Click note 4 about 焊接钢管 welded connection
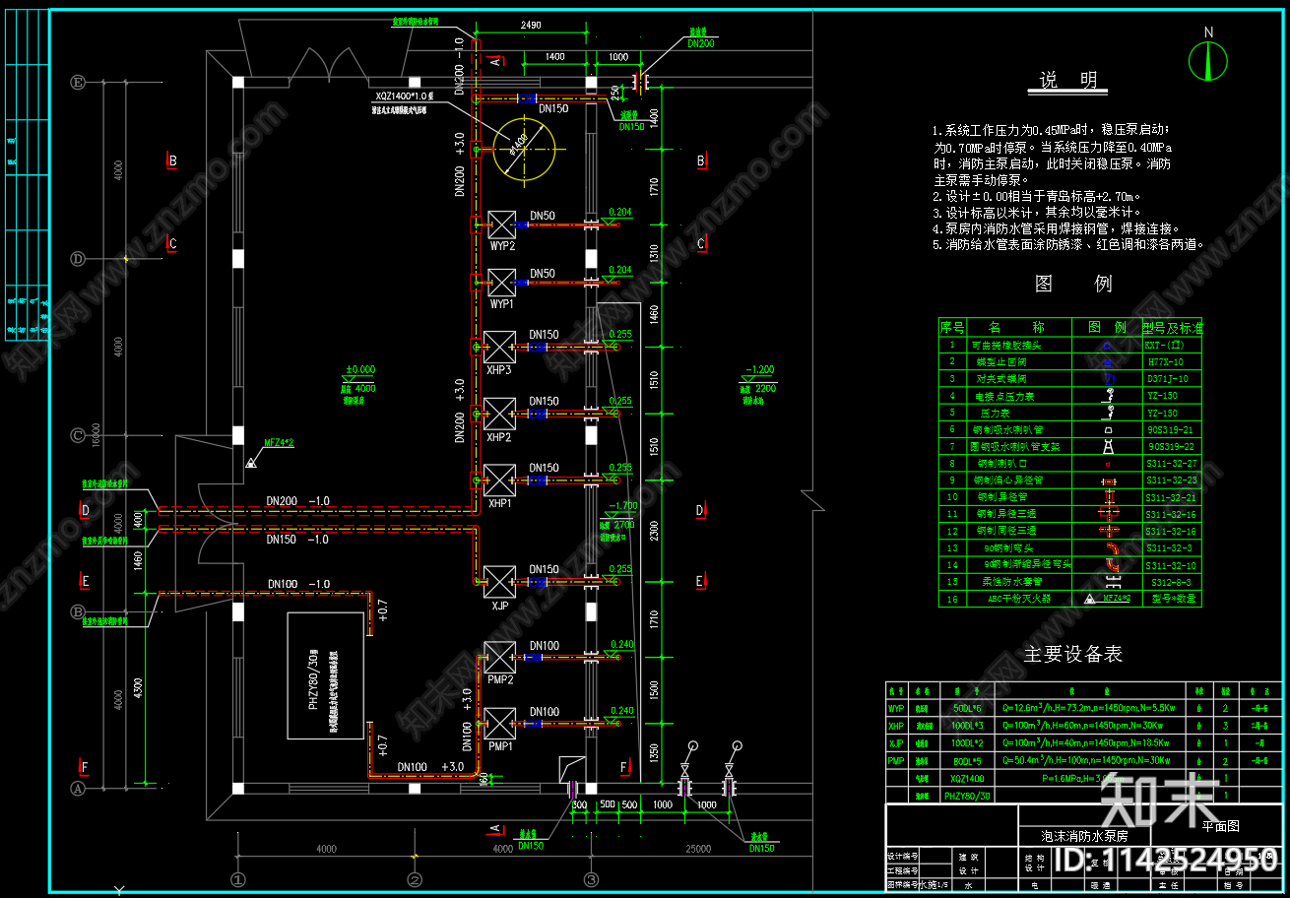This screenshot has height=898, width=1290. click(1056, 228)
